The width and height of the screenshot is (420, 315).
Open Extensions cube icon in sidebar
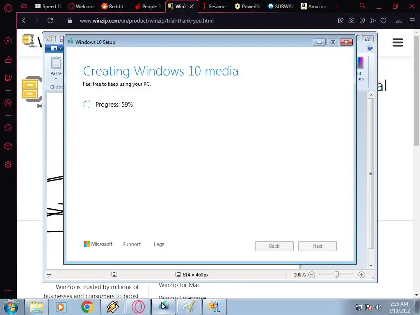coord(8,146)
